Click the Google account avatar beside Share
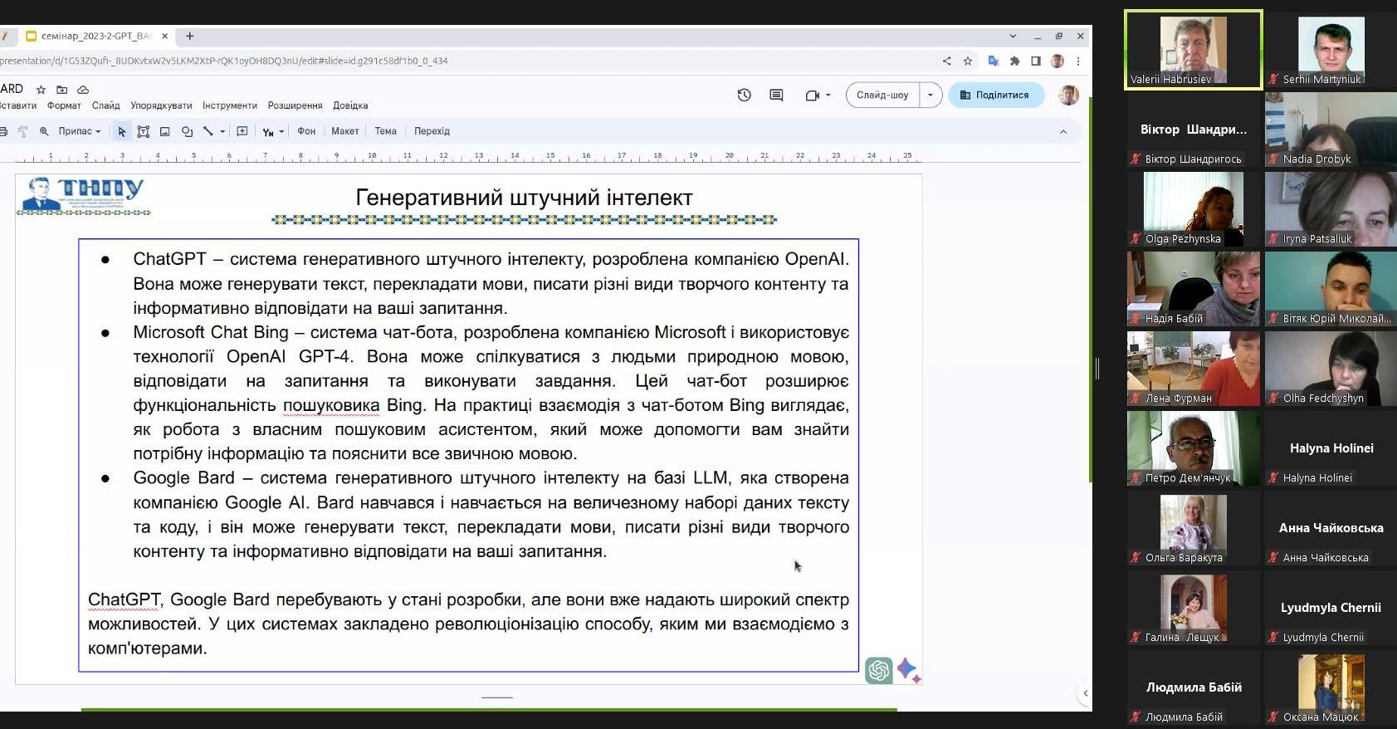The width and height of the screenshot is (1397, 729). (1069, 95)
